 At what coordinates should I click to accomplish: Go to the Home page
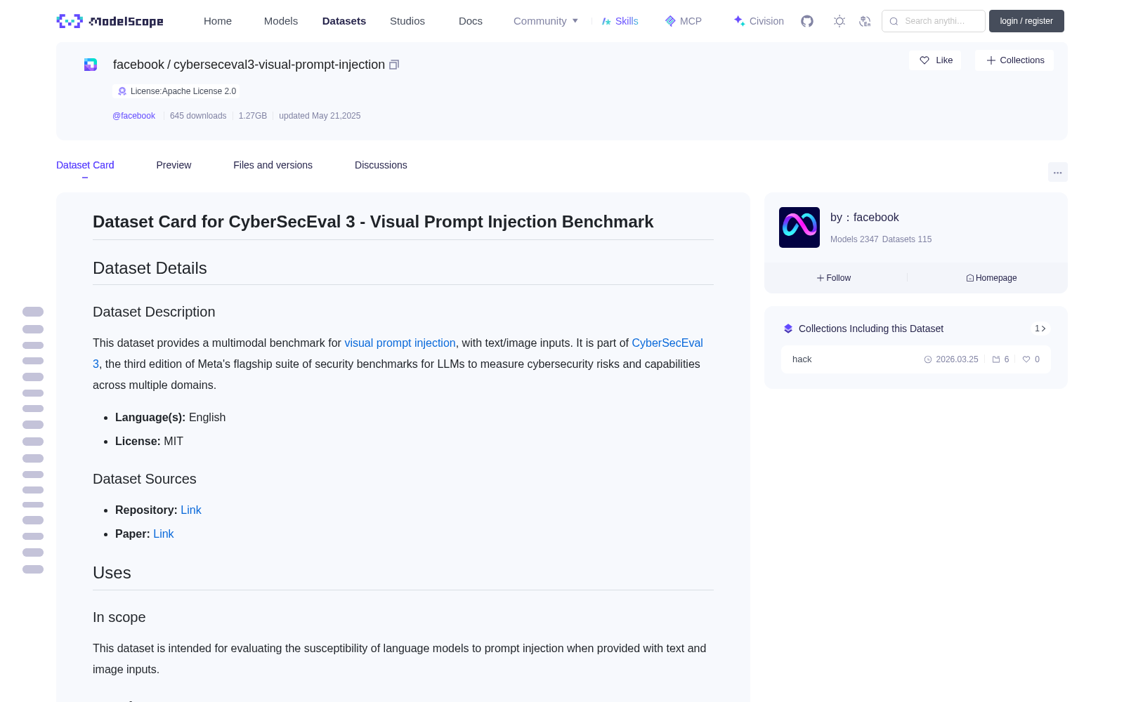tap(218, 21)
